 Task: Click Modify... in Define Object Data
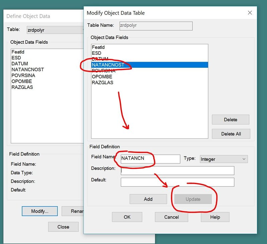40,211
